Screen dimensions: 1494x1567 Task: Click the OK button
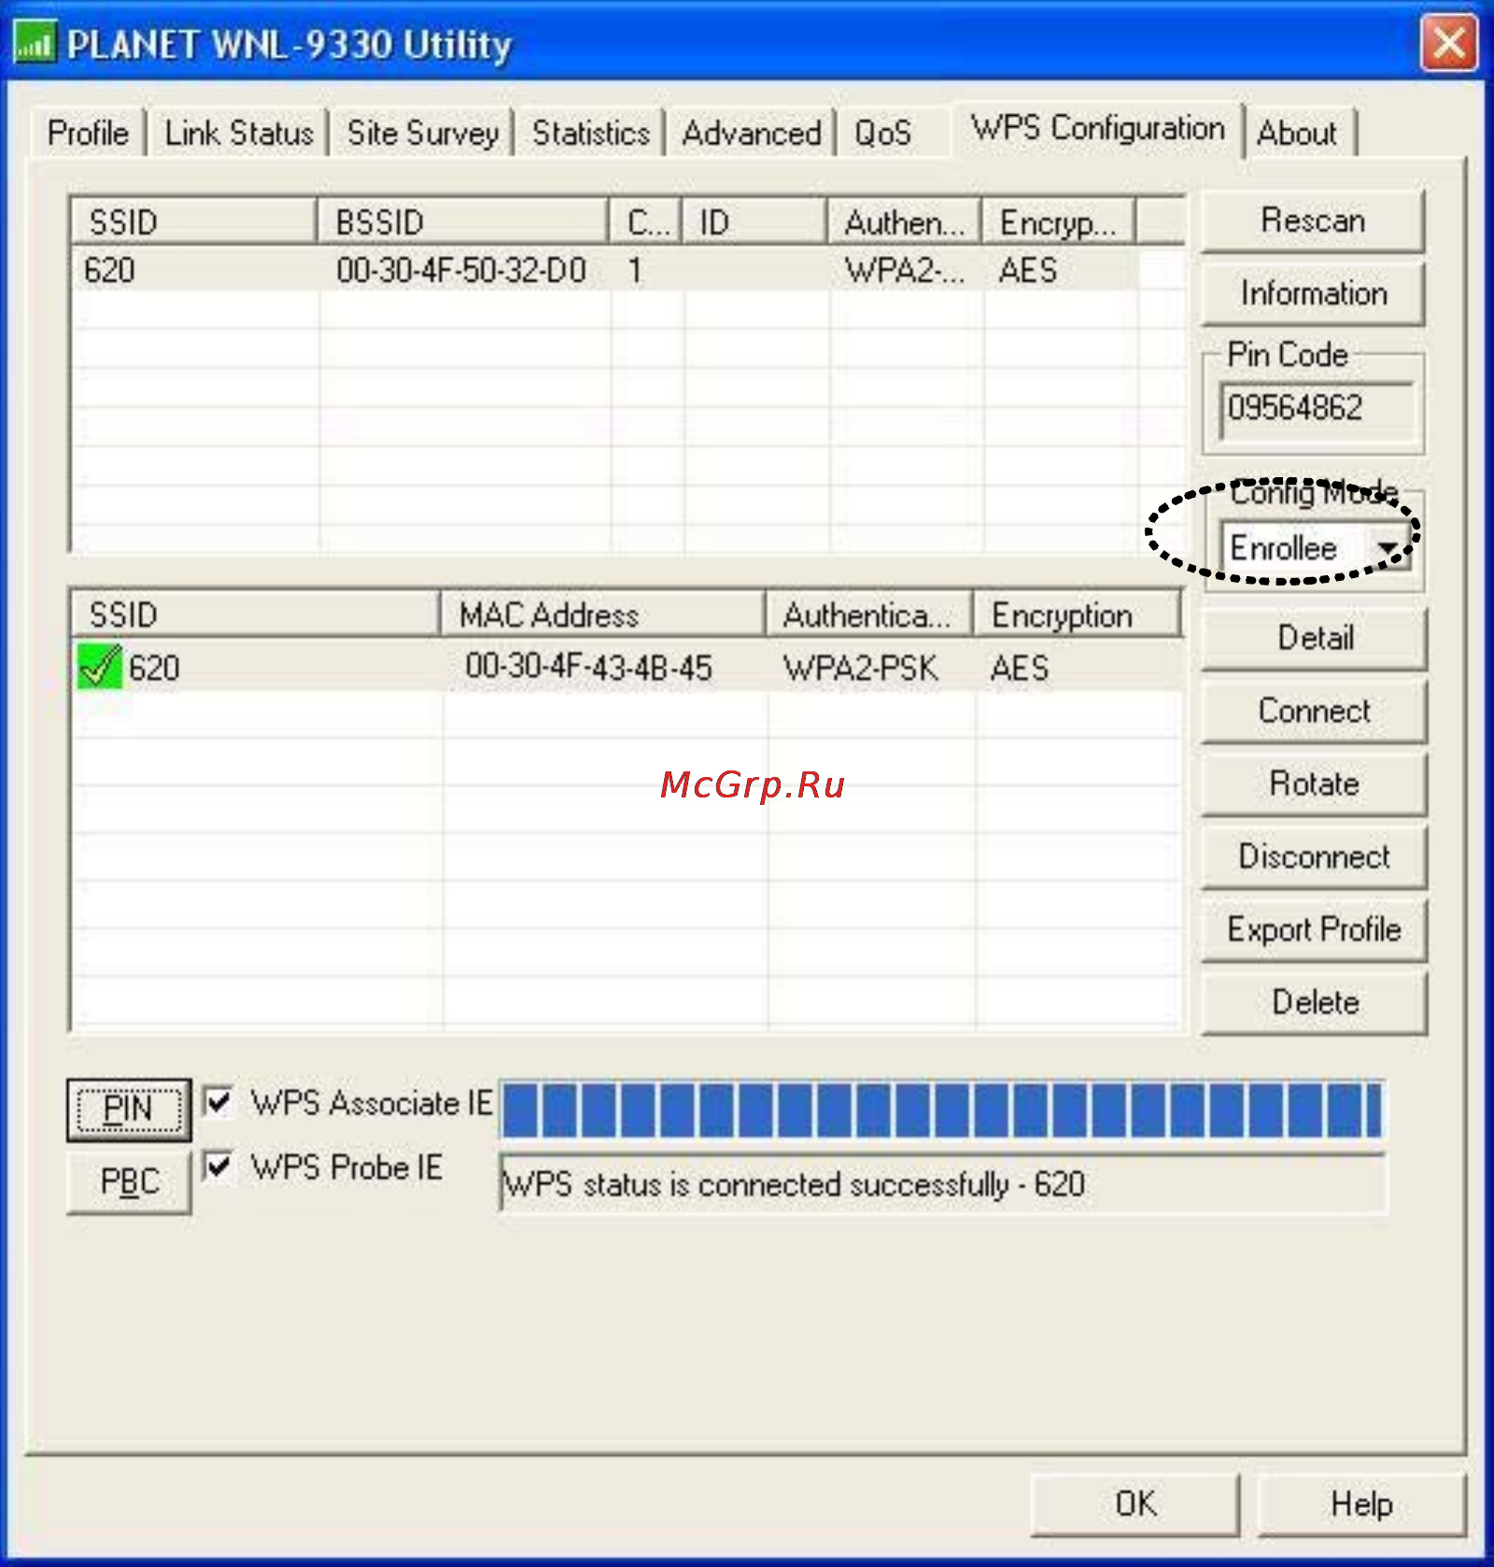(x=1135, y=1503)
